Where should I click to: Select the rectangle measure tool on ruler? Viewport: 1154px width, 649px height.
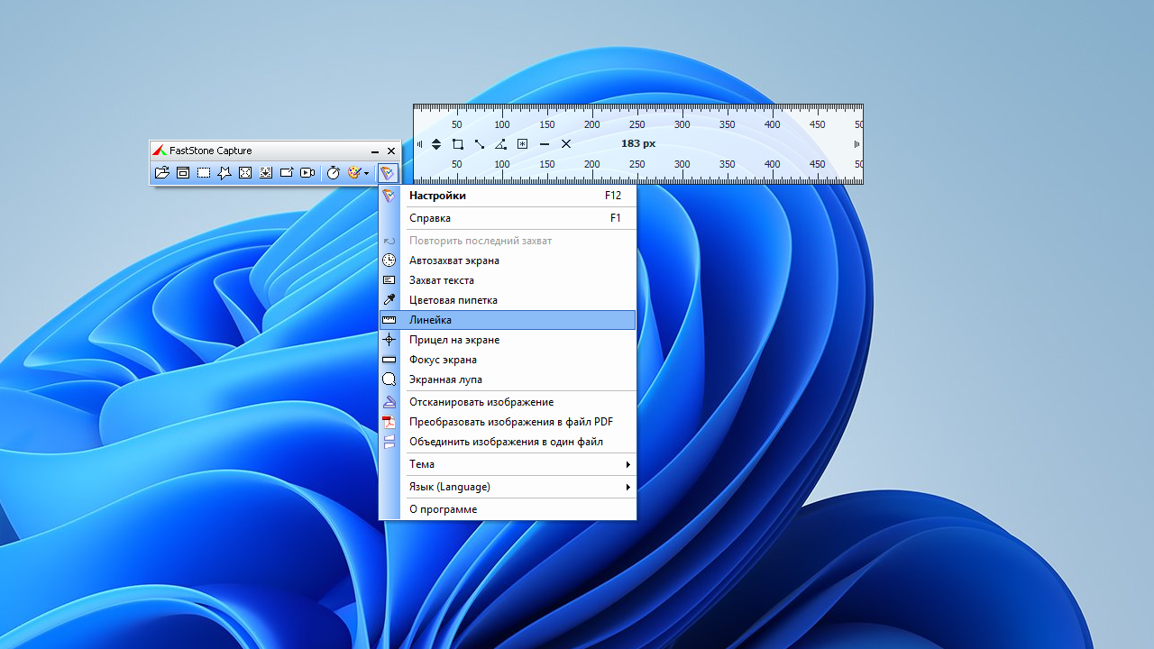pyautogui.click(x=458, y=144)
